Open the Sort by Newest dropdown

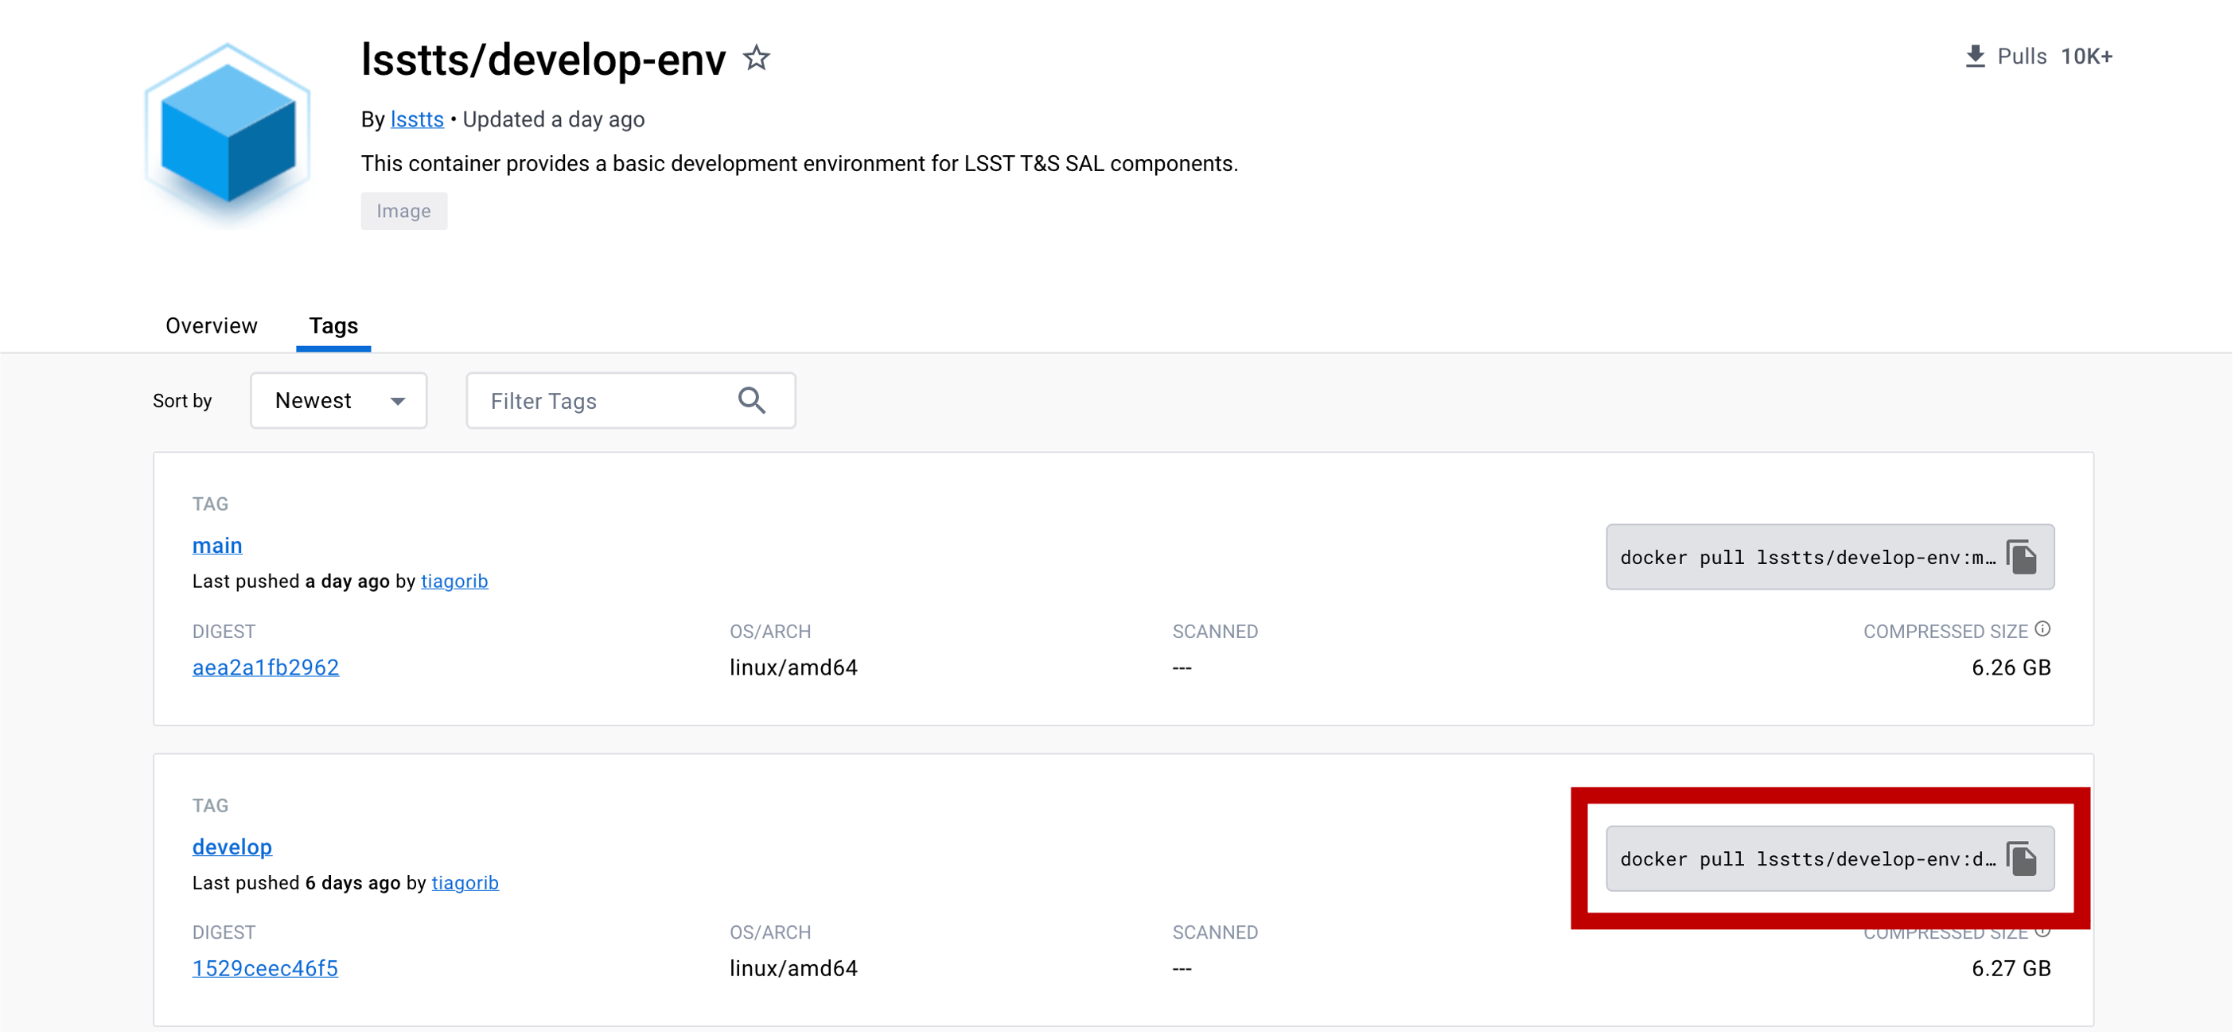pyautogui.click(x=338, y=401)
